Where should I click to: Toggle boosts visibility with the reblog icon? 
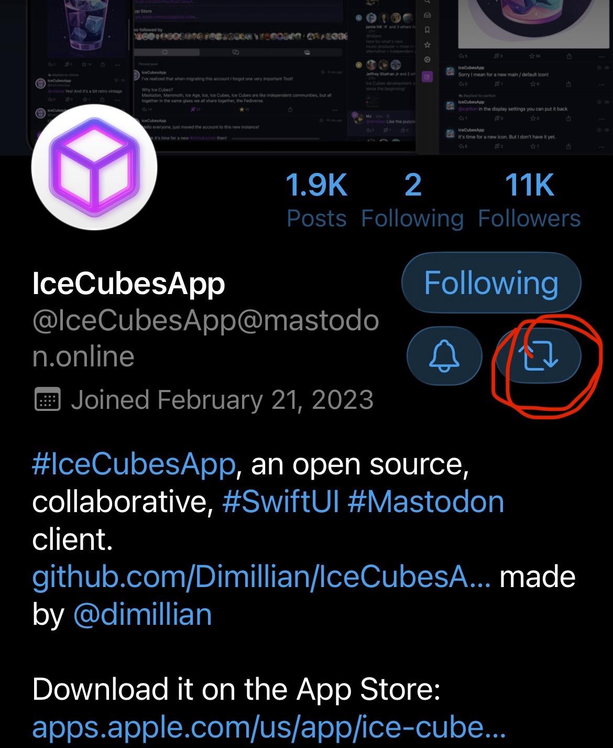click(538, 356)
